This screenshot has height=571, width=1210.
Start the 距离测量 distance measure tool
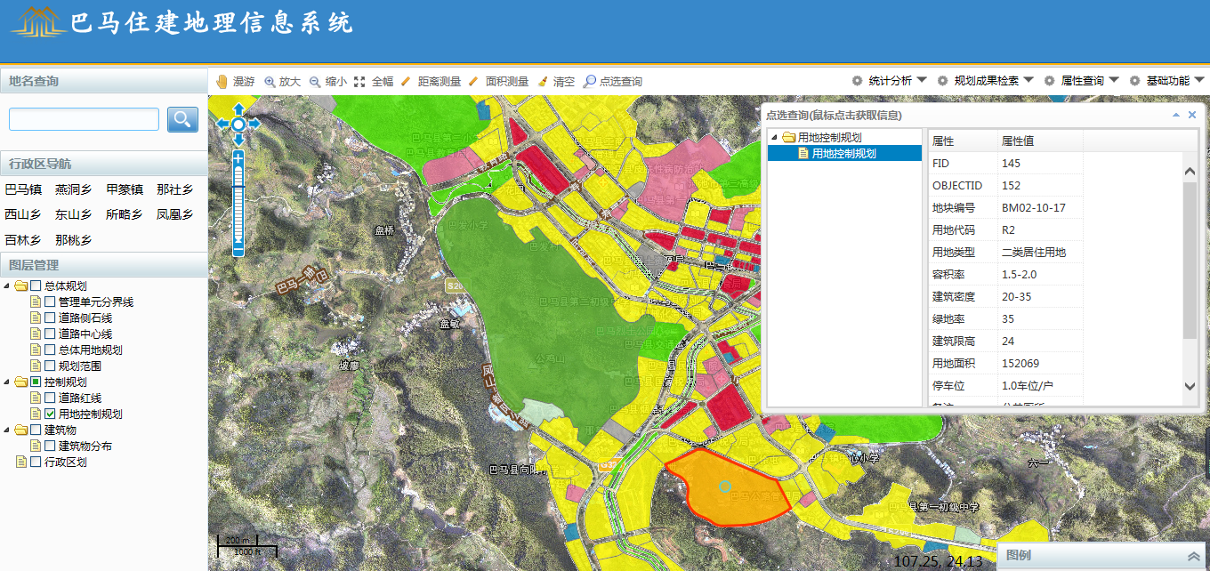point(431,82)
